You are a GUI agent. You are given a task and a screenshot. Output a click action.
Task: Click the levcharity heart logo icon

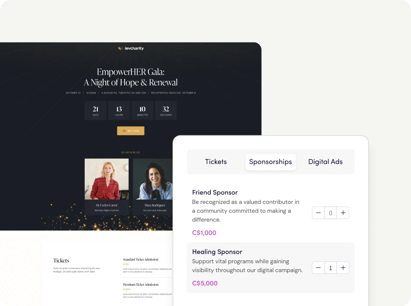click(120, 48)
